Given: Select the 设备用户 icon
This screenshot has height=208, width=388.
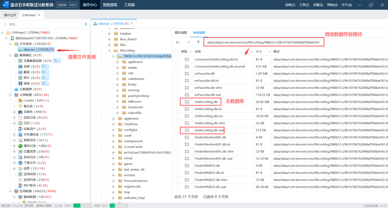Looking at the screenshot, I should pyautogui.click(x=20, y=129).
